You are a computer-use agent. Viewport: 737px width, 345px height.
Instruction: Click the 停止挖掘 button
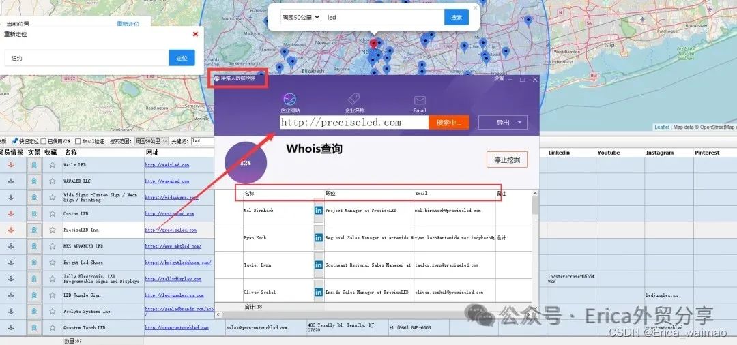(x=506, y=160)
